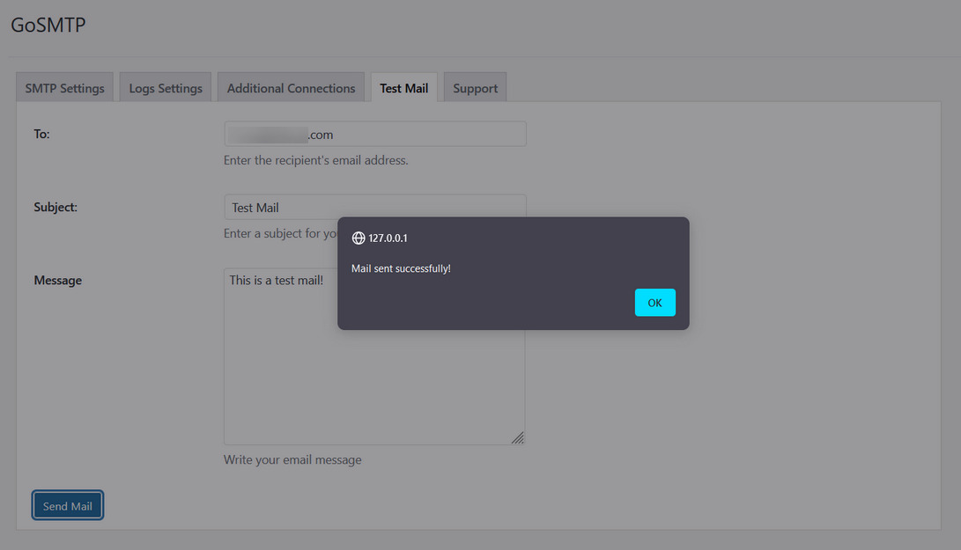Screen dimensions: 961x550
Task: Click into the Message text area
Action: (374, 356)
